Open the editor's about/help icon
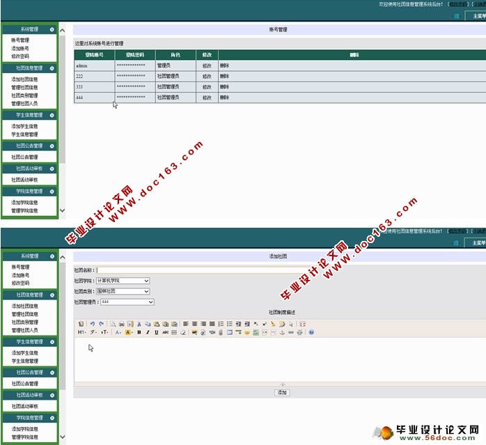 pyautogui.click(x=311, y=332)
